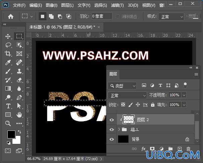This screenshot has height=163, width=203.
Task: Select the Frame tool
Action: pos(19,54)
